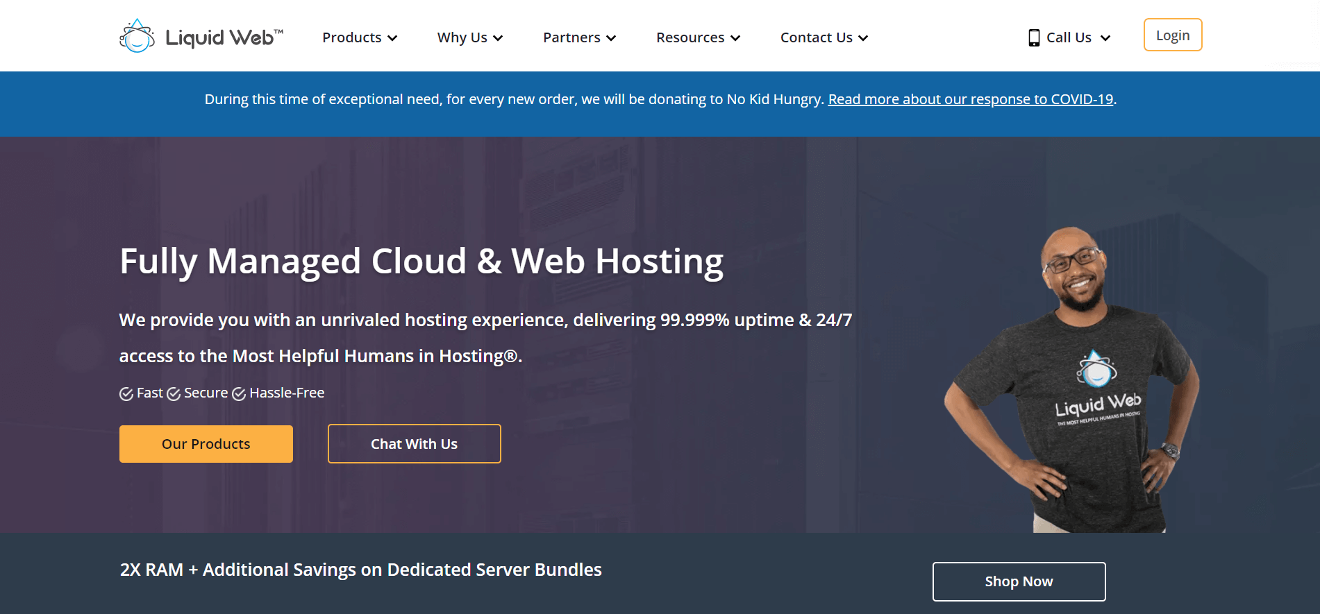Click the Login button
Image resolution: width=1320 pixels, height=614 pixels.
tap(1173, 35)
